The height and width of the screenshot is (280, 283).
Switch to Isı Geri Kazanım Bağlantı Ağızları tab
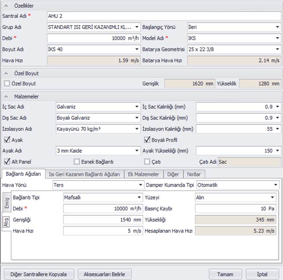(x=84, y=174)
